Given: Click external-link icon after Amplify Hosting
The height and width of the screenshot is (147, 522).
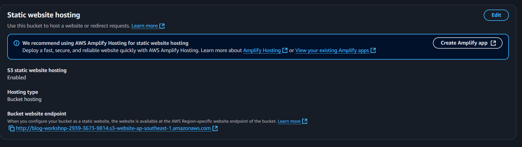Looking at the screenshot, I should (x=285, y=50).
